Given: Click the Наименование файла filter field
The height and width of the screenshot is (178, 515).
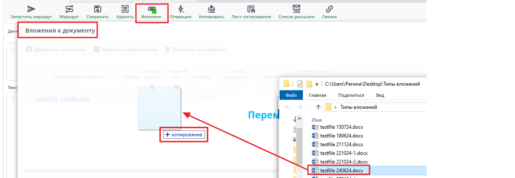Looking at the screenshot, I should 77,87.
